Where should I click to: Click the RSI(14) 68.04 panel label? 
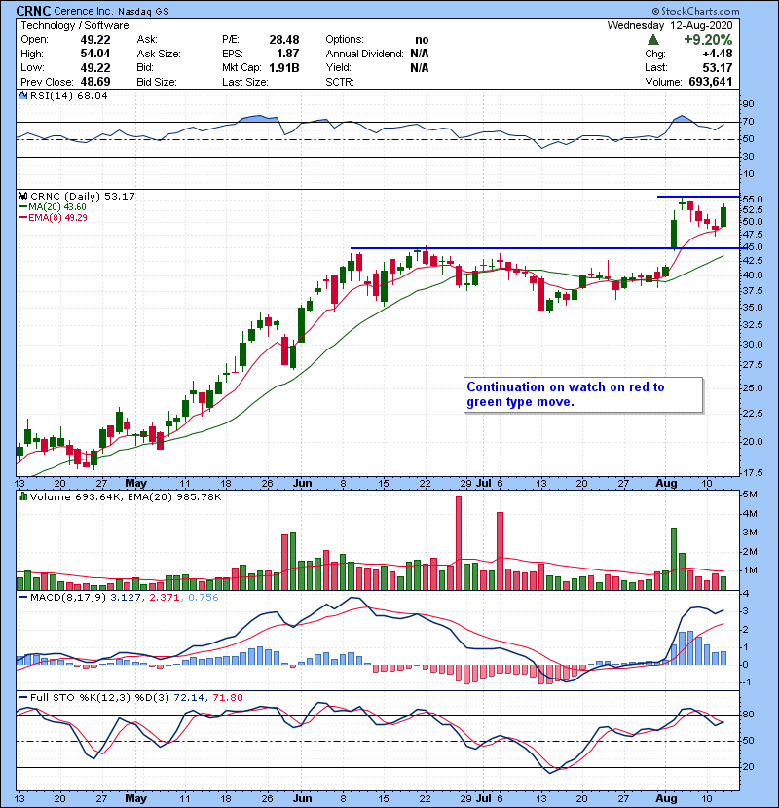68,95
